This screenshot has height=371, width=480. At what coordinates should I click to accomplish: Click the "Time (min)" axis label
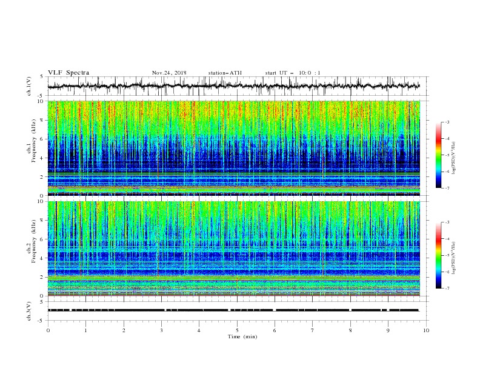point(242,336)
